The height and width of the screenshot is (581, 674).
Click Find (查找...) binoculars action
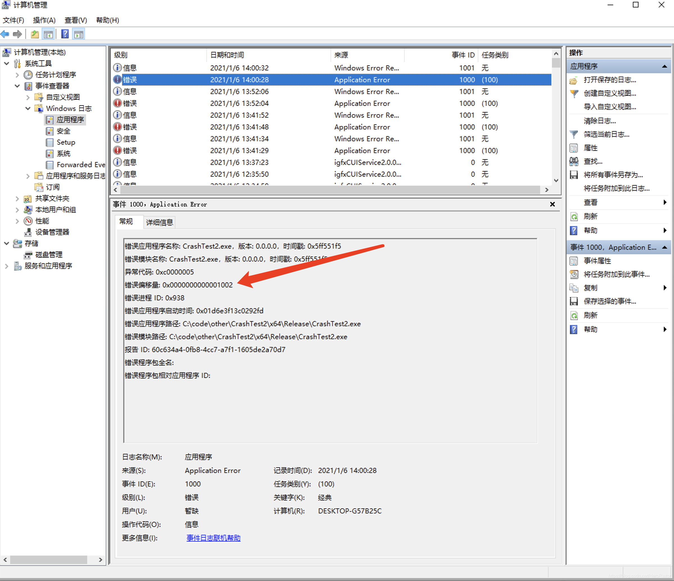593,161
